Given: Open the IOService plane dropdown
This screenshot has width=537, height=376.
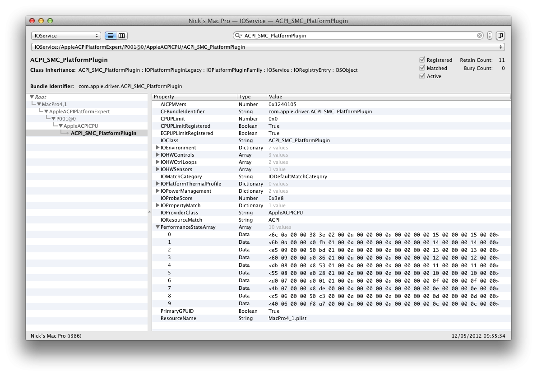Looking at the screenshot, I should pyautogui.click(x=66, y=36).
